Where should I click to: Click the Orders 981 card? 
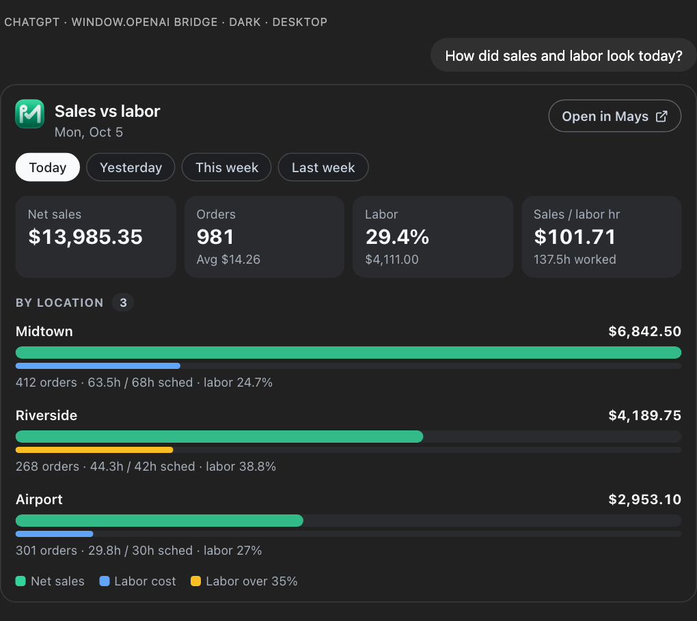point(264,236)
